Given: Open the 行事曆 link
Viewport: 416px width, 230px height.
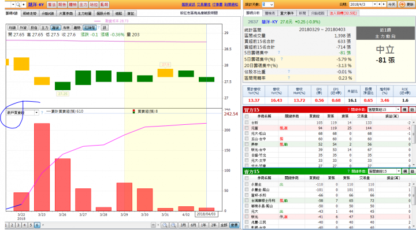Looking at the screenshot, I should click(x=217, y=5).
